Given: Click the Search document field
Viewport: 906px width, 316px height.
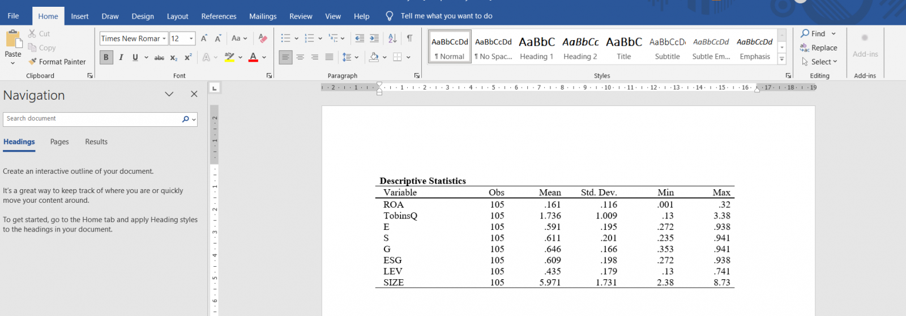Looking at the screenshot, I should [92, 119].
